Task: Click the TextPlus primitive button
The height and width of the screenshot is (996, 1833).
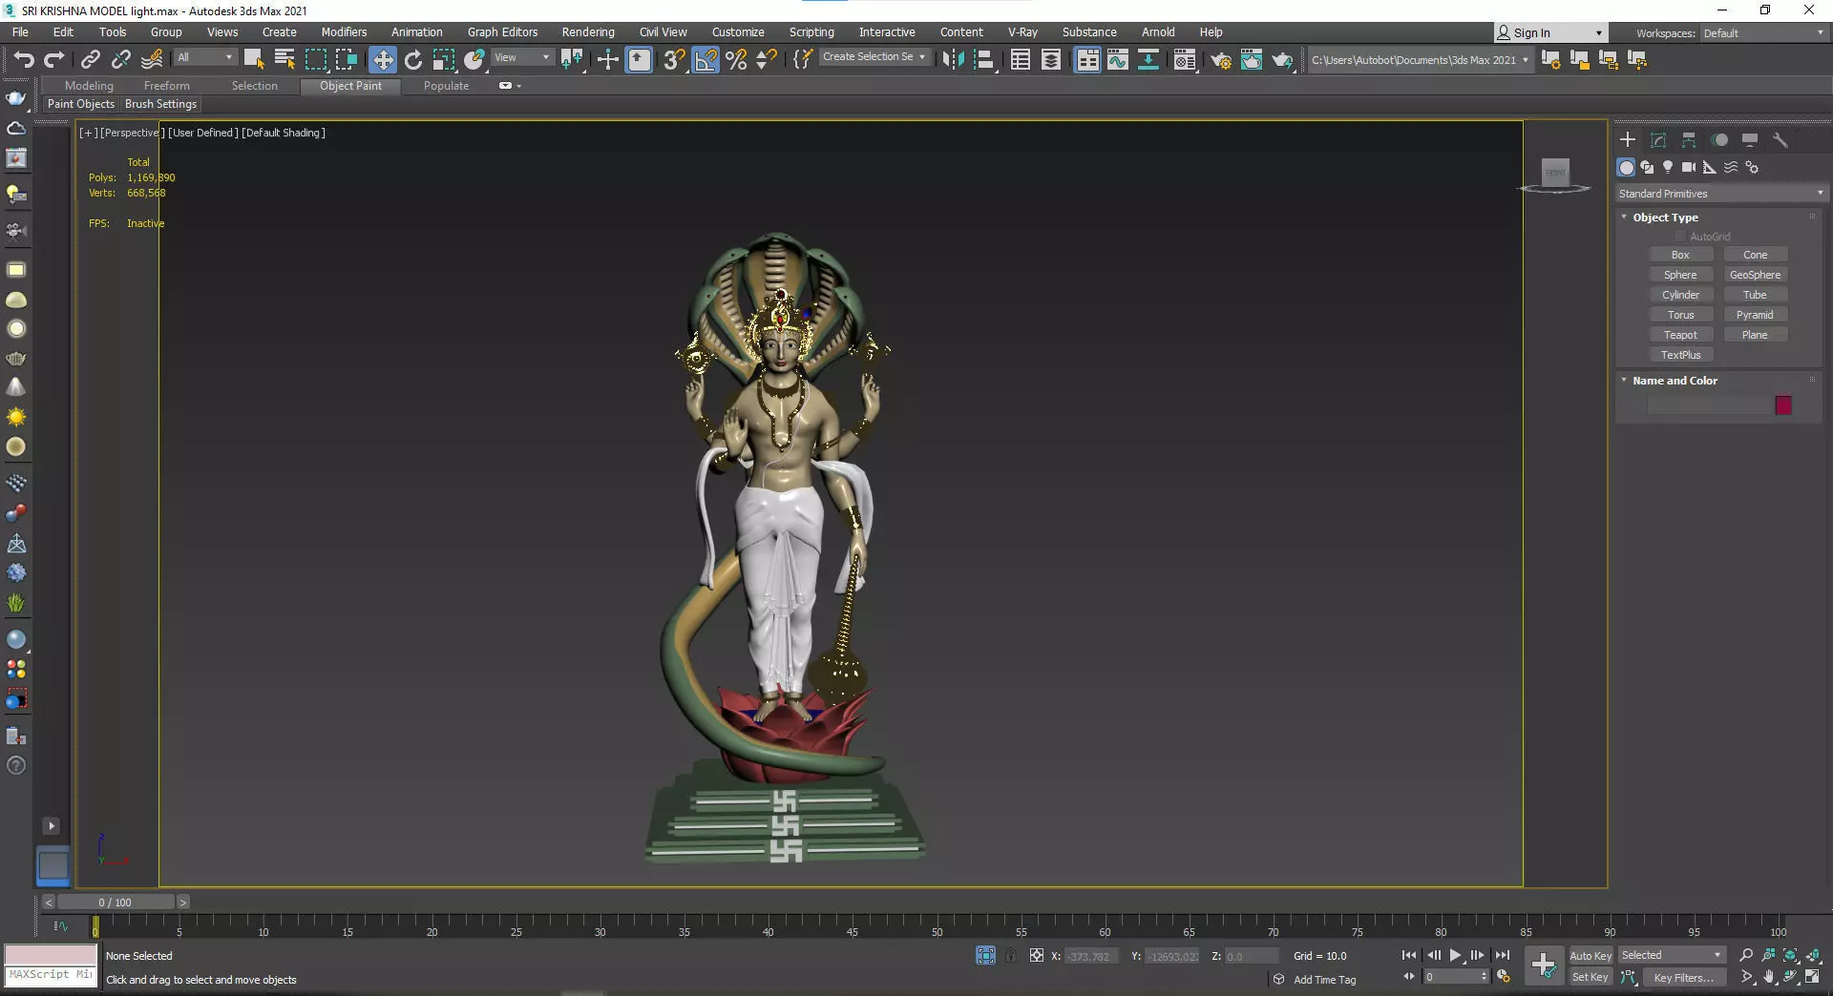Action: [x=1680, y=355]
